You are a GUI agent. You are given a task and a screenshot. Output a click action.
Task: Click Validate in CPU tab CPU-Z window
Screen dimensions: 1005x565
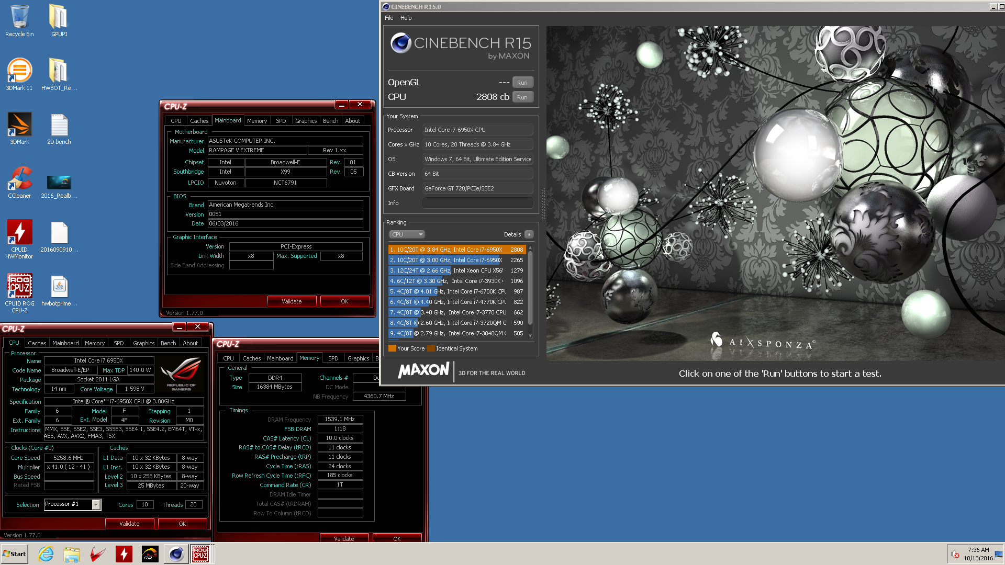click(129, 524)
